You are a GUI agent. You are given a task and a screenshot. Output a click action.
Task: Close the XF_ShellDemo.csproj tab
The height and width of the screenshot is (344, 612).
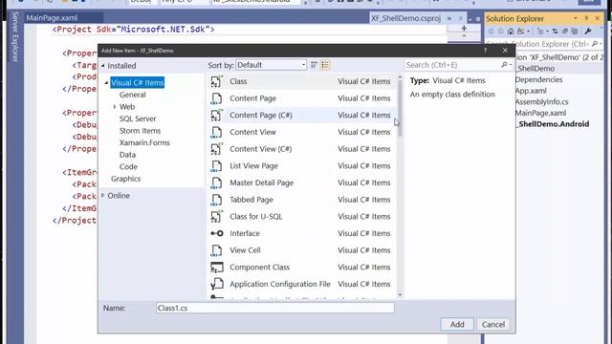pos(461,18)
